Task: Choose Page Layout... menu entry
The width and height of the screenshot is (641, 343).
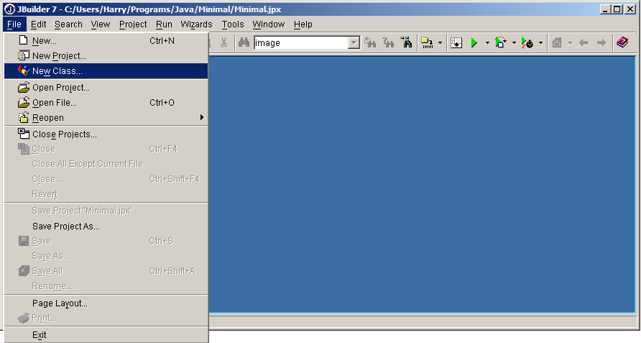Action: [x=106, y=303]
